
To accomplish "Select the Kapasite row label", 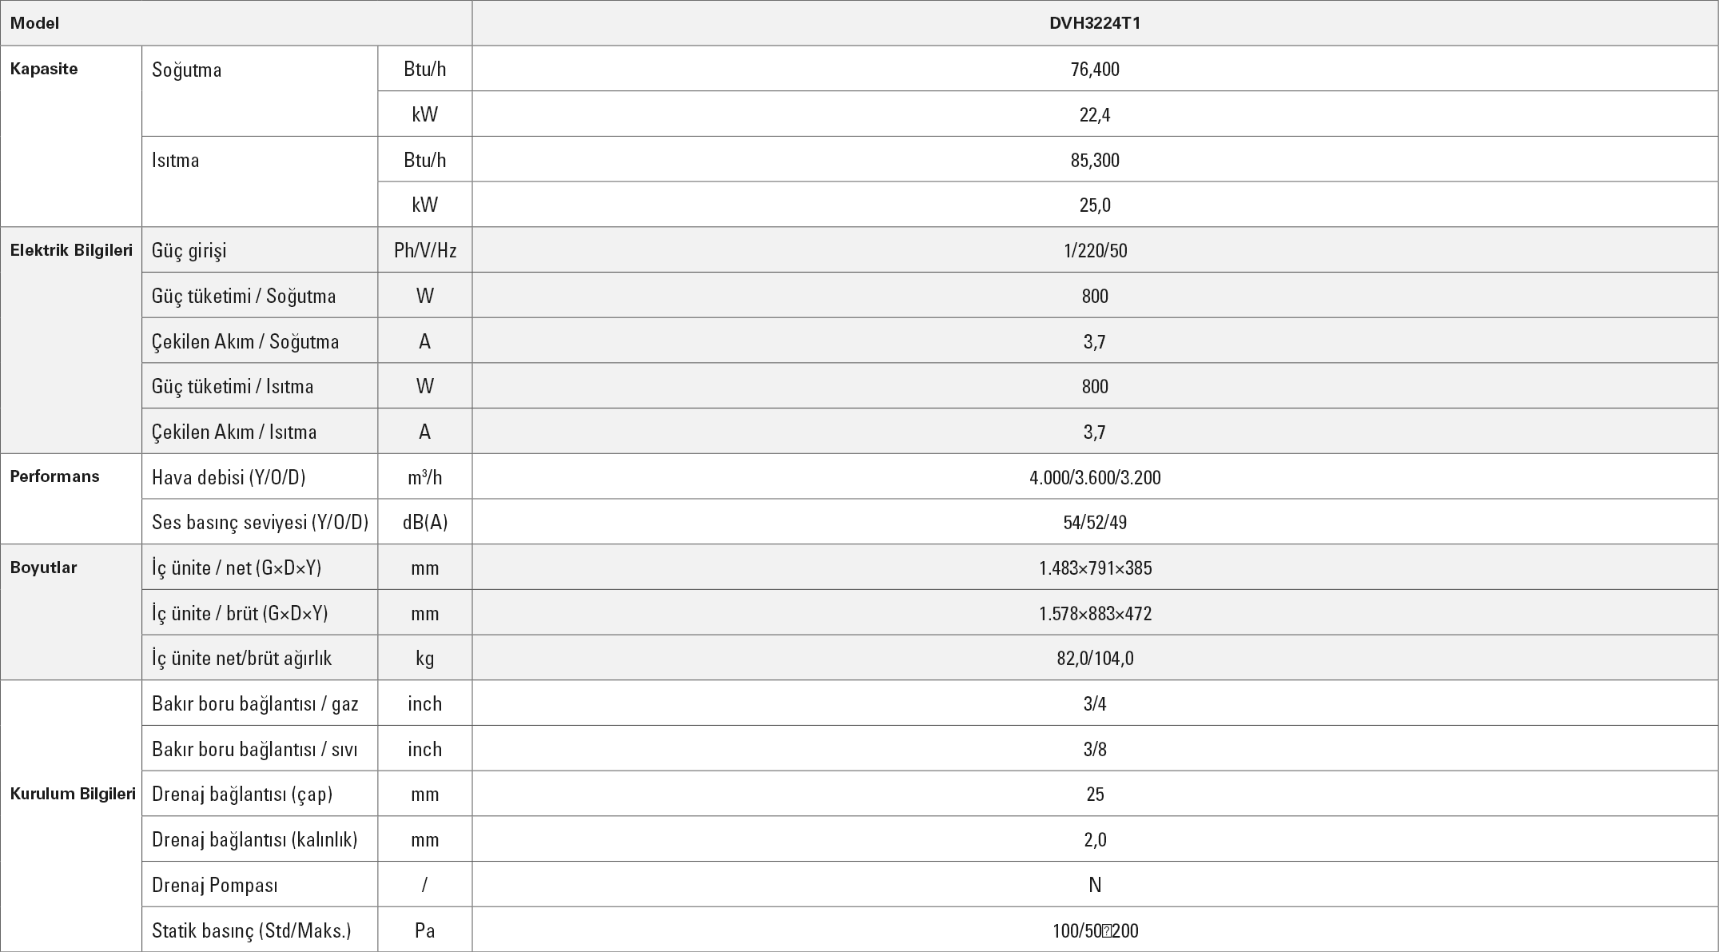I will point(44,69).
